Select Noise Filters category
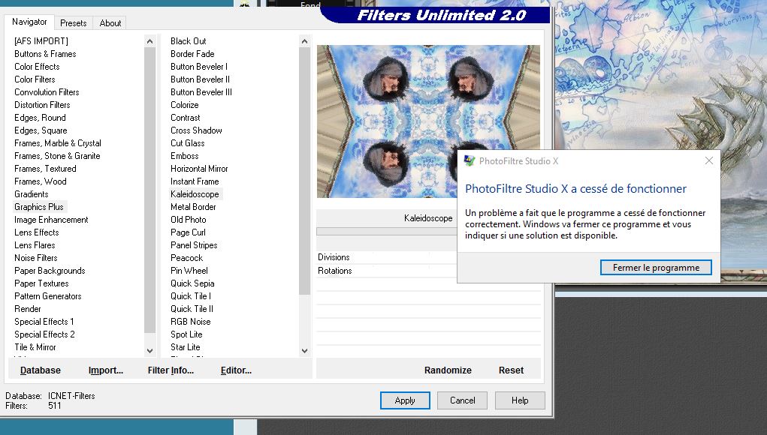 pos(36,258)
